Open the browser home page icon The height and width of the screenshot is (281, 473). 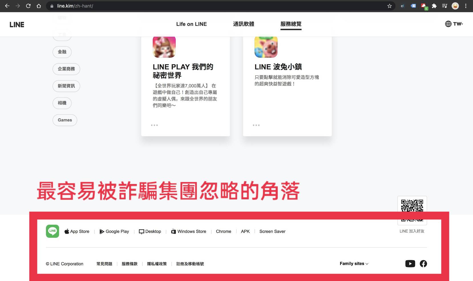pos(39,6)
